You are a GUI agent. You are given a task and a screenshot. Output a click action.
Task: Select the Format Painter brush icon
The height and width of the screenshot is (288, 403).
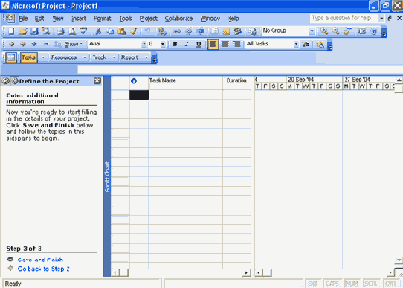[133, 31]
